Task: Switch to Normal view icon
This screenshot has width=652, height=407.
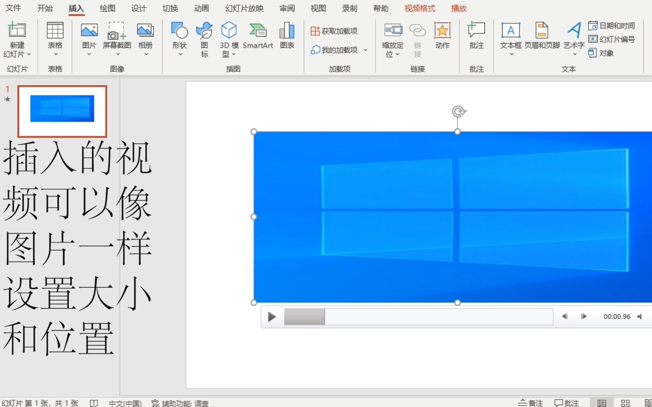Action: (x=602, y=403)
